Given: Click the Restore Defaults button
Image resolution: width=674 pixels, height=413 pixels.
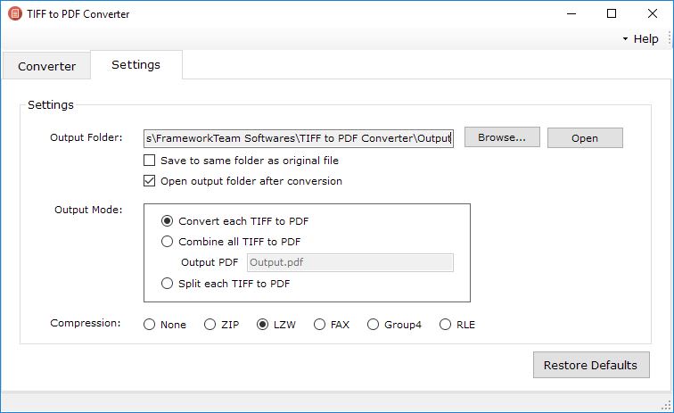Looking at the screenshot, I should pos(590,365).
